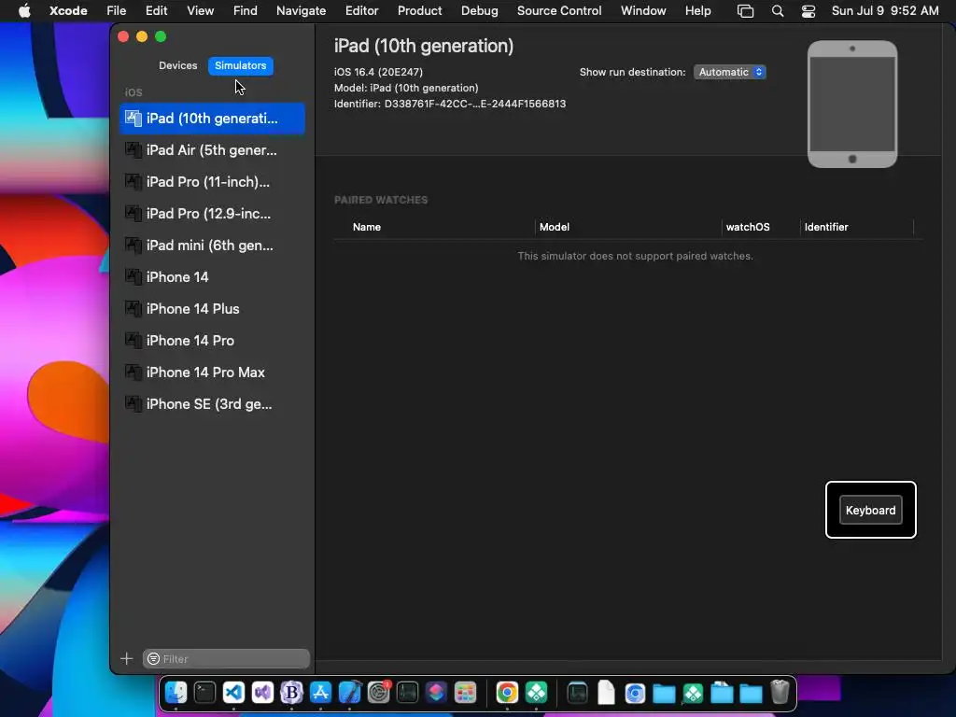
Task: Sort paired watches by Identifier column
Action: (x=826, y=227)
